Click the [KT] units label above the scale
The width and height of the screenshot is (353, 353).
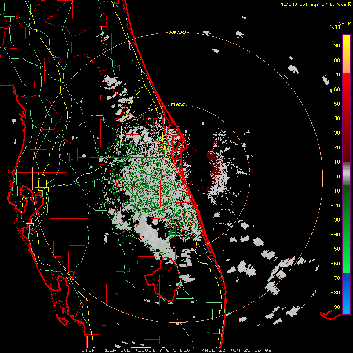point(335,27)
